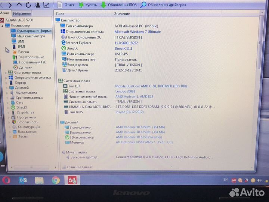This screenshot has height=202, width=269.
Task: Open the Lenovo 20081 motherboard link
Action: 125,91
